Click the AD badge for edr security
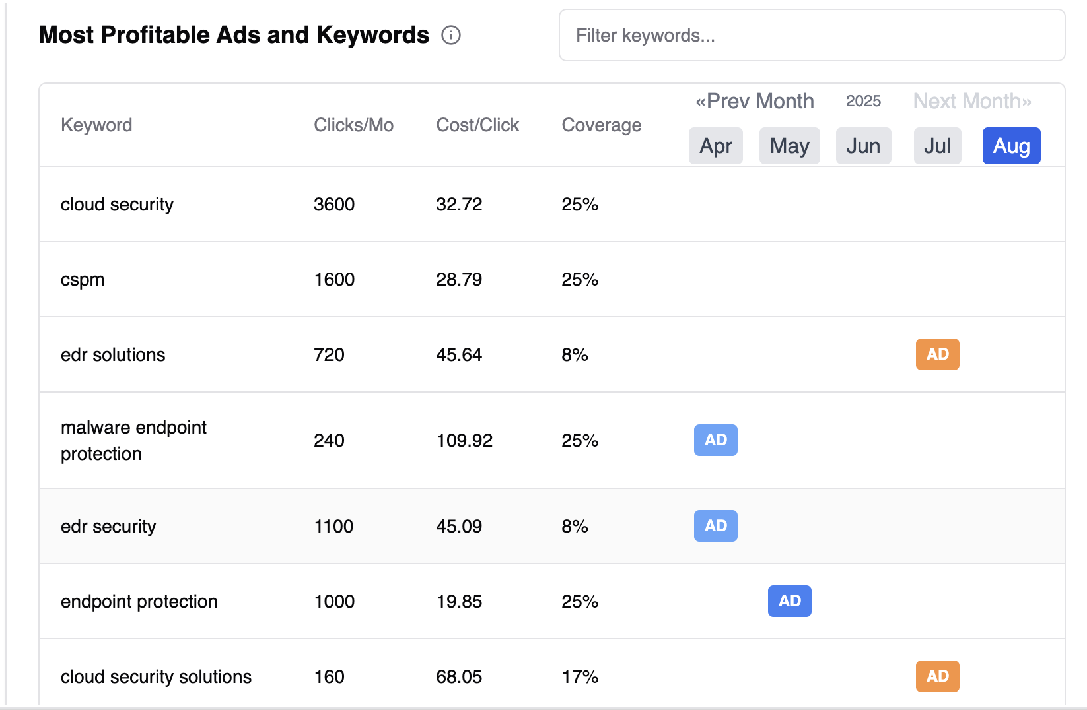This screenshot has height=710, width=1087. click(x=715, y=526)
